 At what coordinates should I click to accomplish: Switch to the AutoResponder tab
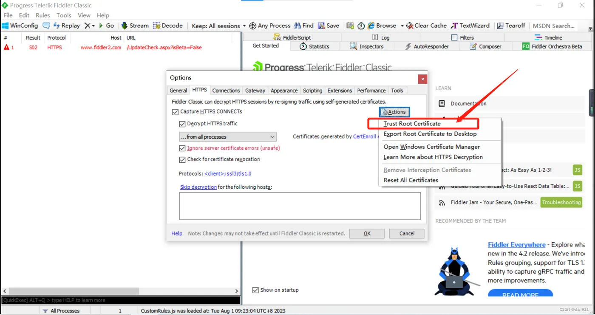click(427, 46)
